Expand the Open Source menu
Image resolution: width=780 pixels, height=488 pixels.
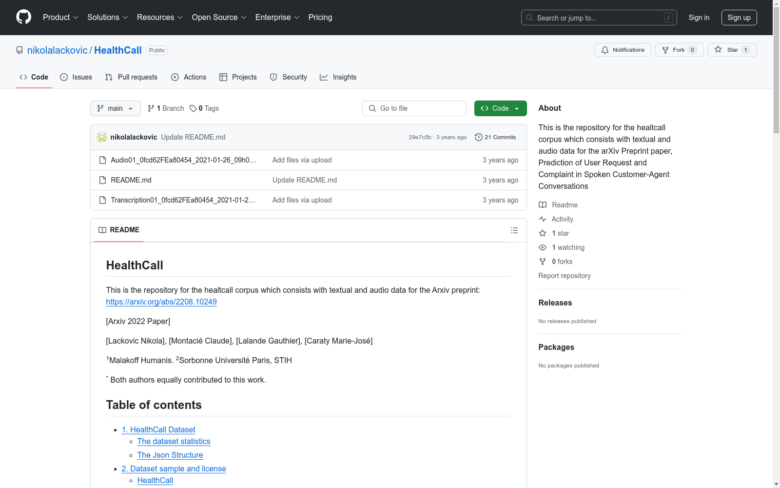pos(219,18)
